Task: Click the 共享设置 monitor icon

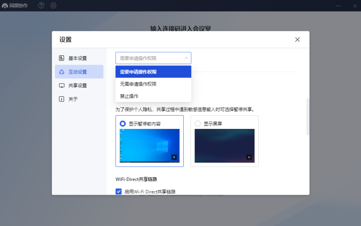Action: (x=62, y=86)
